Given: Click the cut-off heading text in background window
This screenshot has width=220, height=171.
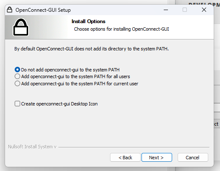Looking at the screenshot, I should (x=204, y=5).
